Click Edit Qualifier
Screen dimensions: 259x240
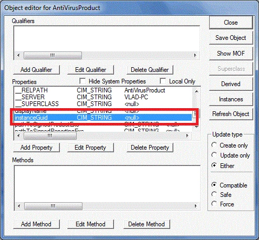point(90,70)
